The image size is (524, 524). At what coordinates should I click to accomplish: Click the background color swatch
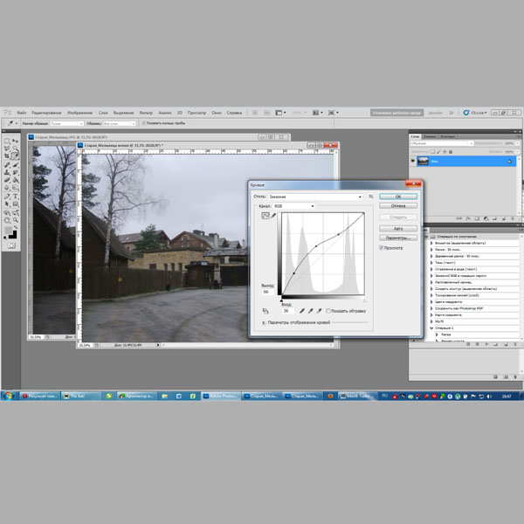coord(13,235)
